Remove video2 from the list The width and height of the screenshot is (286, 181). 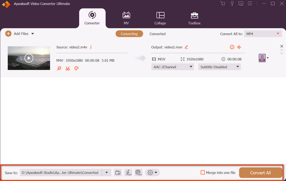pyautogui.click(x=282, y=46)
